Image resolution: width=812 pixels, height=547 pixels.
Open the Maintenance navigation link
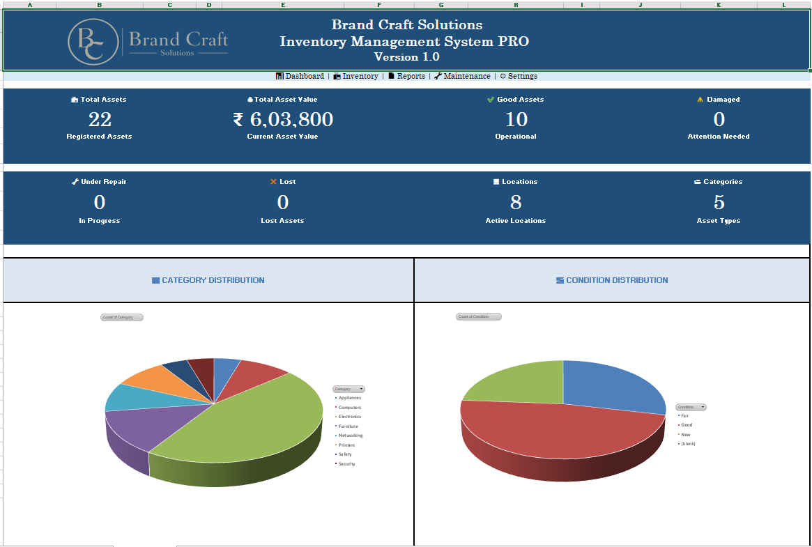pos(466,76)
